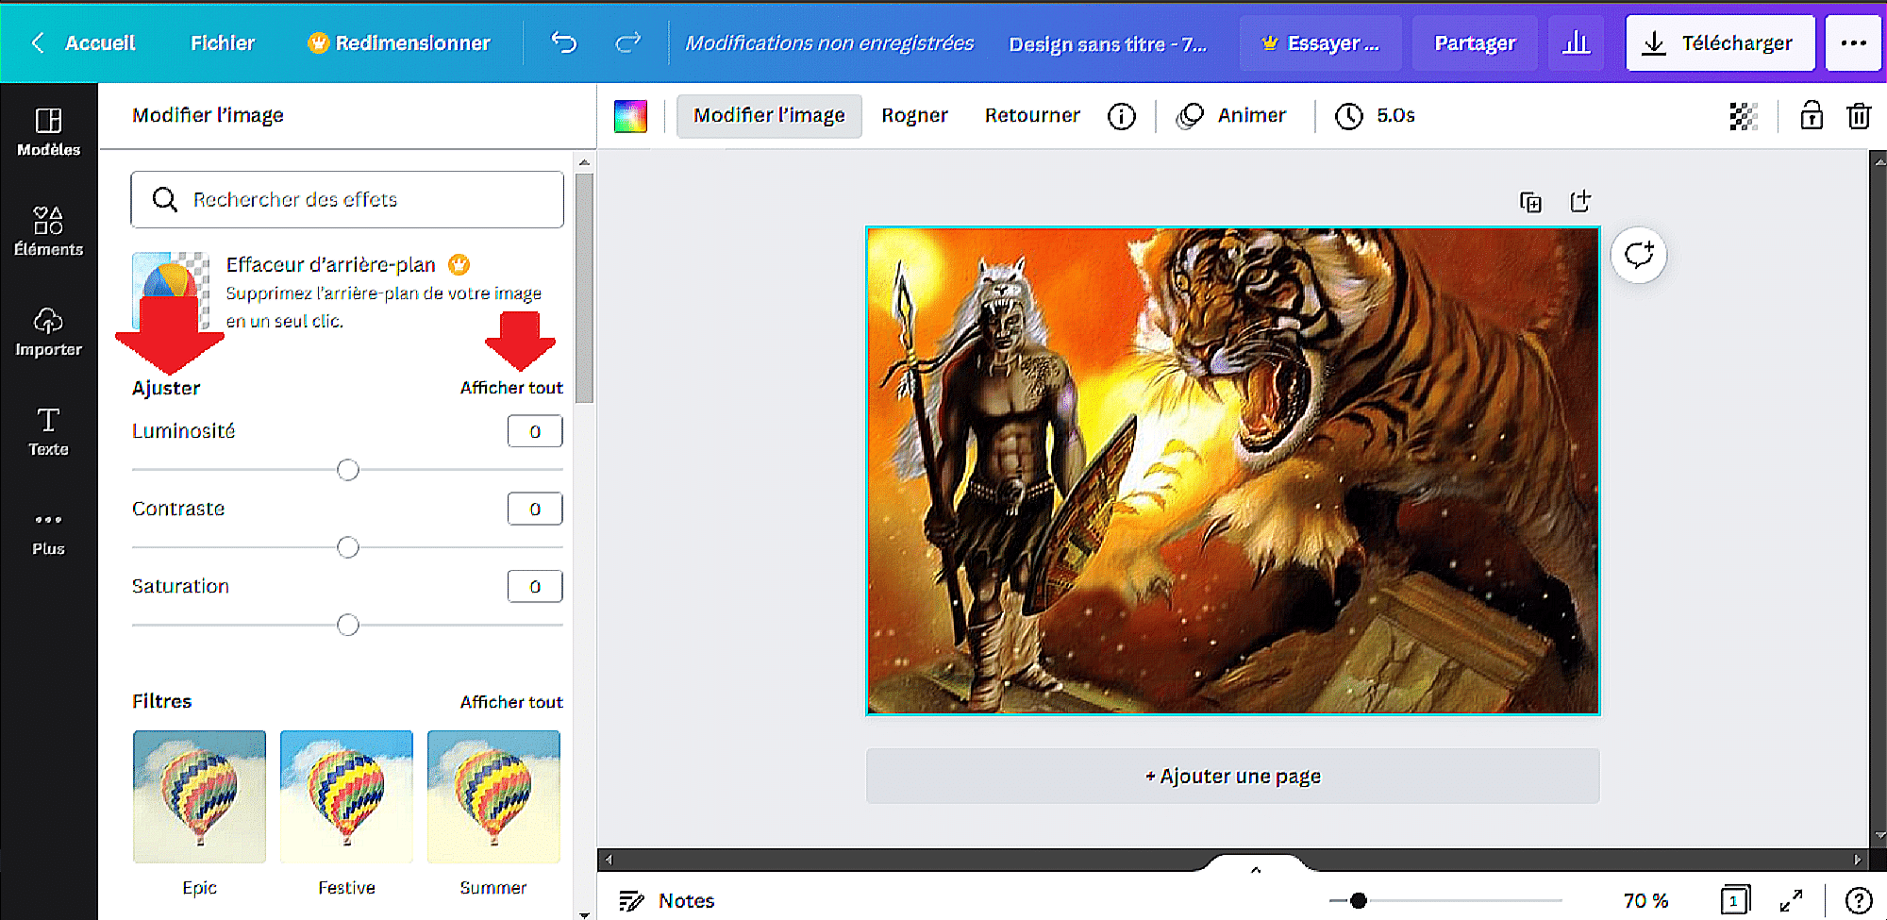Select the Rogner crop option
The height and width of the screenshot is (920, 1887).
[x=914, y=115]
